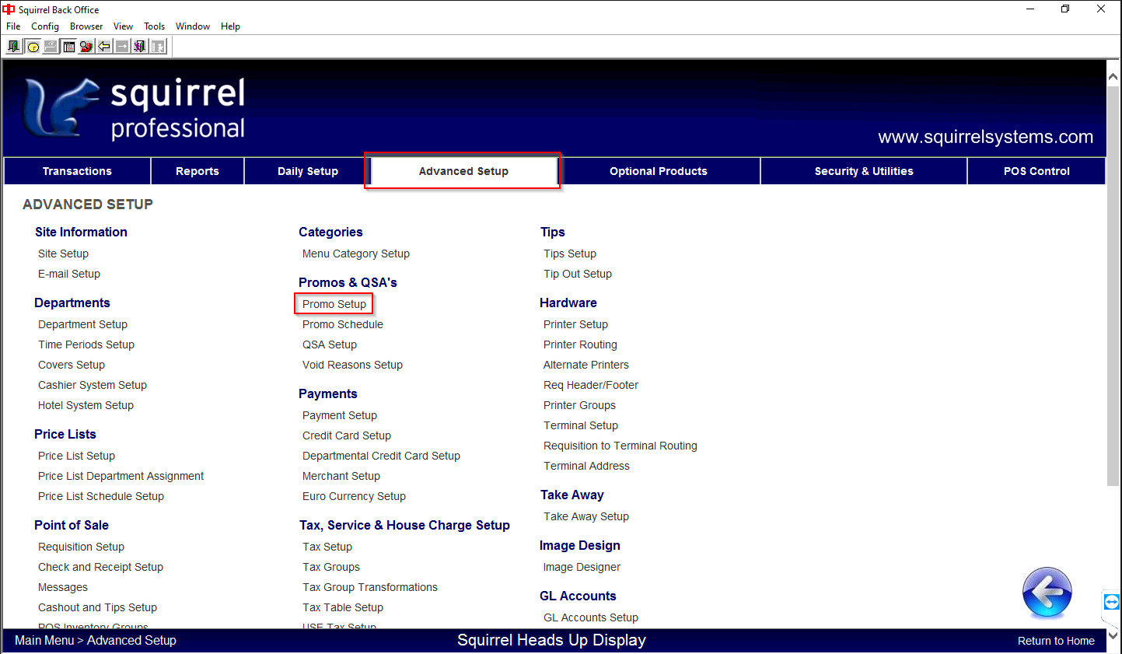Open Void Reasons Setup
The height and width of the screenshot is (654, 1122).
click(x=352, y=365)
